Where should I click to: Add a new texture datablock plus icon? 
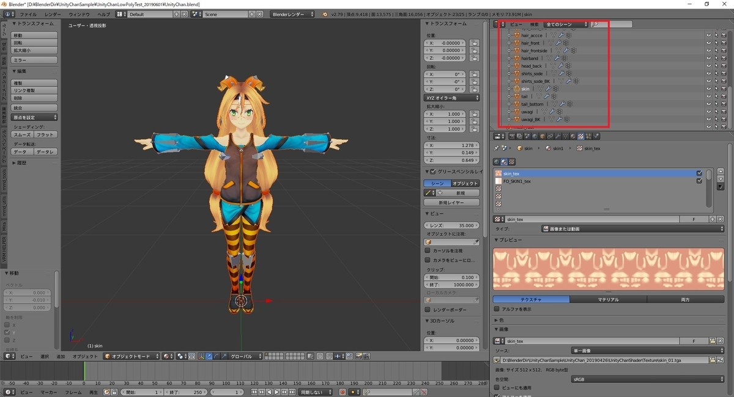[x=713, y=219]
